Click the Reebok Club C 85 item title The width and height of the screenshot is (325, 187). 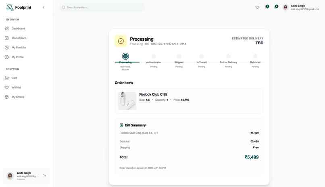point(153,94)
